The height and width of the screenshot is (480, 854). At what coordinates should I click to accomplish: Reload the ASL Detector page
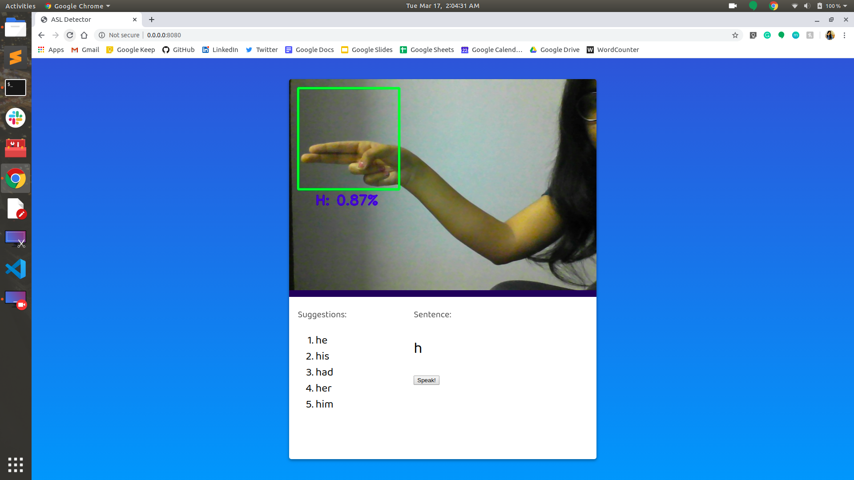pyautogui.click(x=70, y=35)
